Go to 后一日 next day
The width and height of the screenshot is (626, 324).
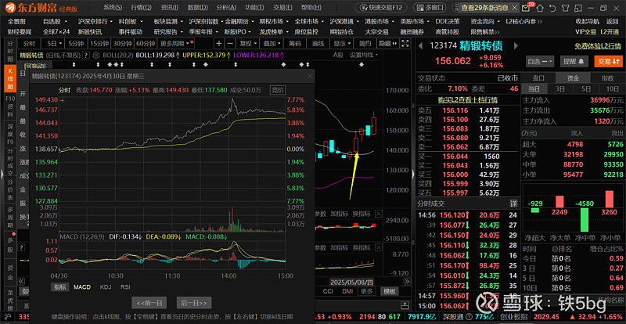[194, 303]
